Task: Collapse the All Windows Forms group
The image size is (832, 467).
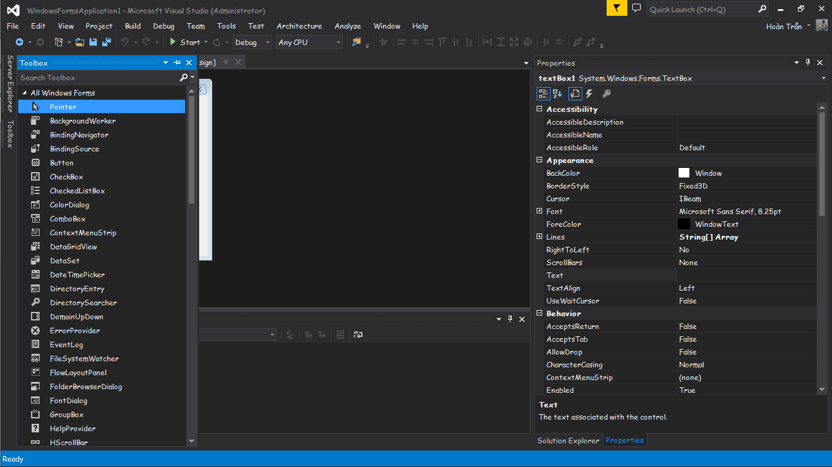Action: pos(25,93)
